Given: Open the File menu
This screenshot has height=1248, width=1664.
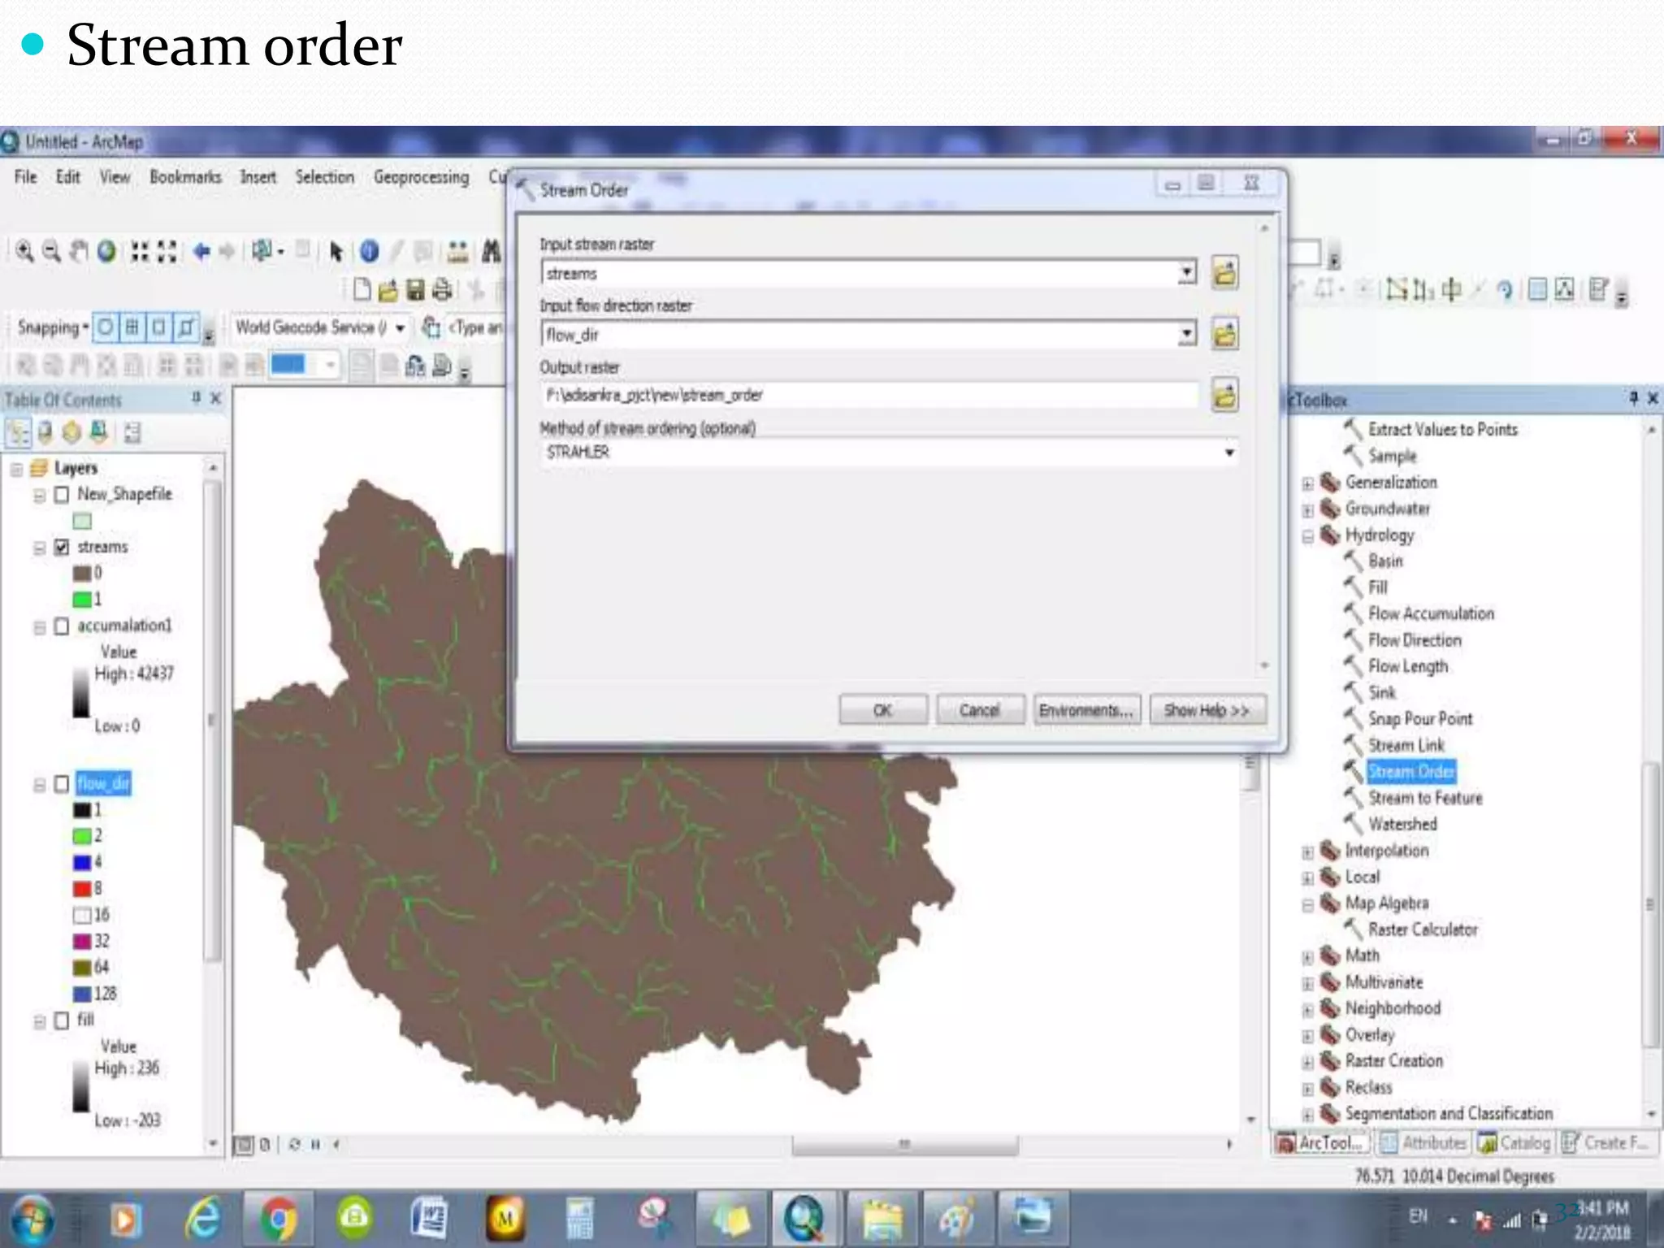Looking at the screenshot, I should pos(26,177).
